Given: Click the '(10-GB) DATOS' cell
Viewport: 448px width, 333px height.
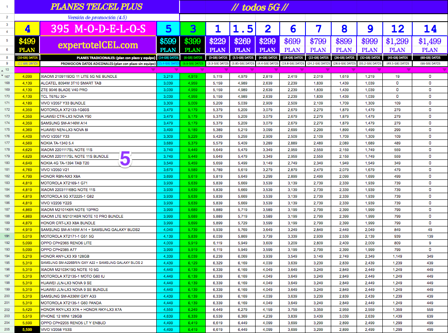Looking at the screenshot, I should pos(27,58).
